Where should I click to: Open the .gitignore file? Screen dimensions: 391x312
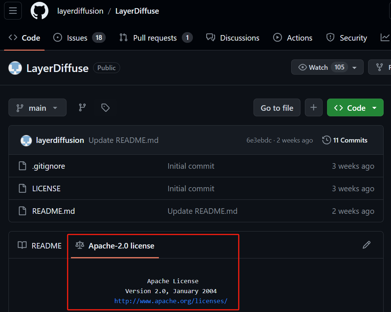coord(49,166)
